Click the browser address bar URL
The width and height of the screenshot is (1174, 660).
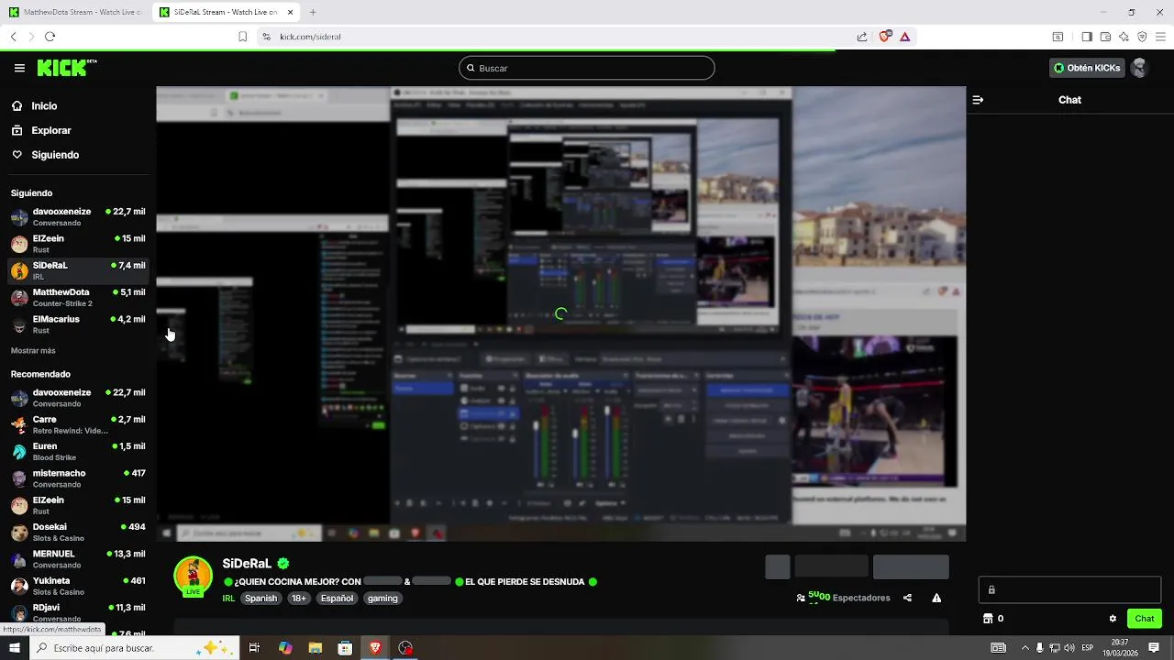point(310,37)
